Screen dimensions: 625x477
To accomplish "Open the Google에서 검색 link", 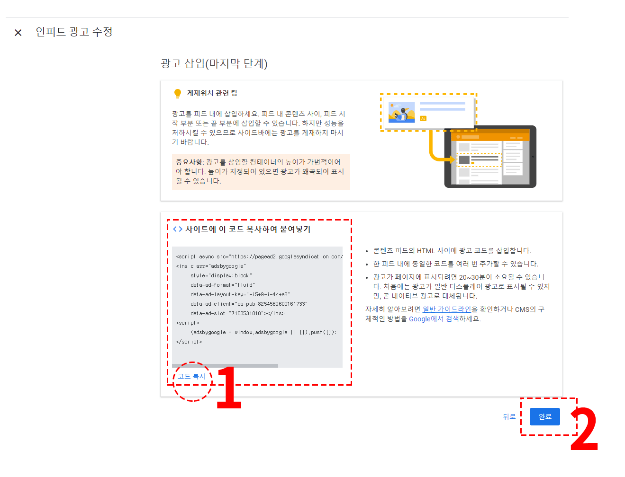I will [434, 318].
